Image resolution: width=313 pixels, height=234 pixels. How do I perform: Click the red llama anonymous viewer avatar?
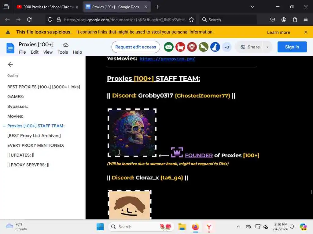tap(180, 47)
